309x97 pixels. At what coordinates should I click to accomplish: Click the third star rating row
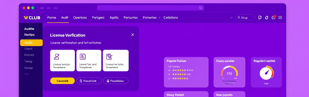point(180,79)
